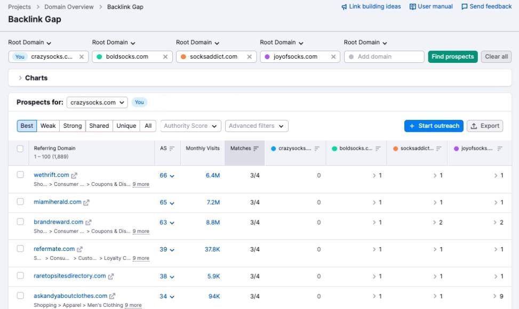
Task: Select the Strong filter tab
Action: [x=73, y=126]
